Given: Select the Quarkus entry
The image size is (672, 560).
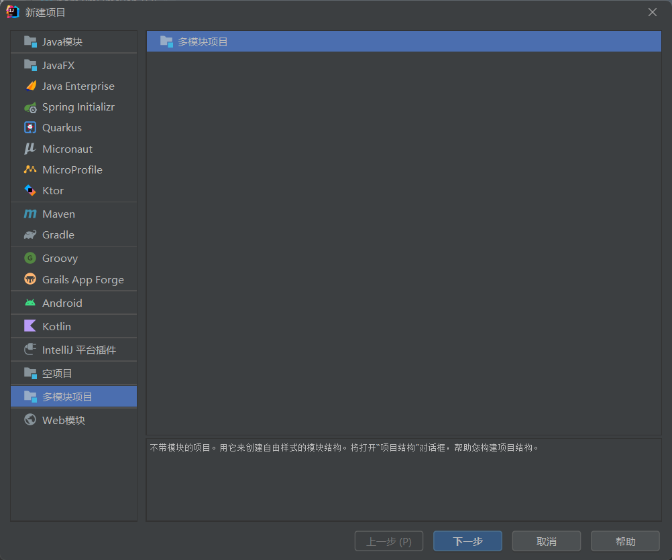Looking at the screenshot, I should click(74, 127).
